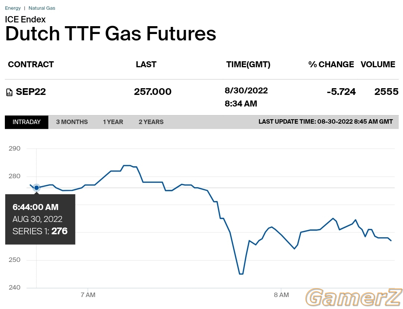The height and width of the screenshot is (309, 403).
Task: Click the LAST column header
Action: pyautogui.click(x=146, y=64)
